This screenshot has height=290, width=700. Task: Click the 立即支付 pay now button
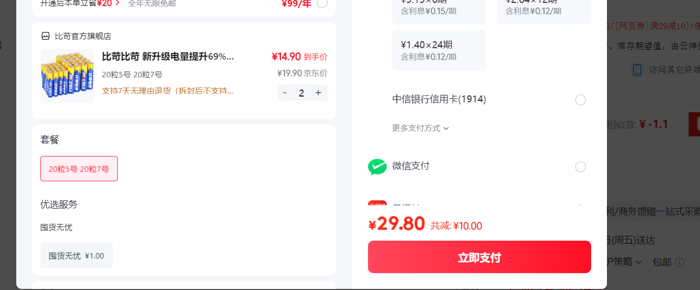coord(479,257)
